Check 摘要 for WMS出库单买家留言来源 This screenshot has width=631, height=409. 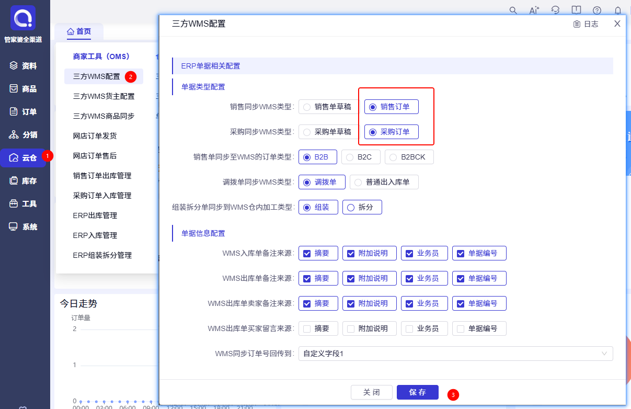coord(318,328)
